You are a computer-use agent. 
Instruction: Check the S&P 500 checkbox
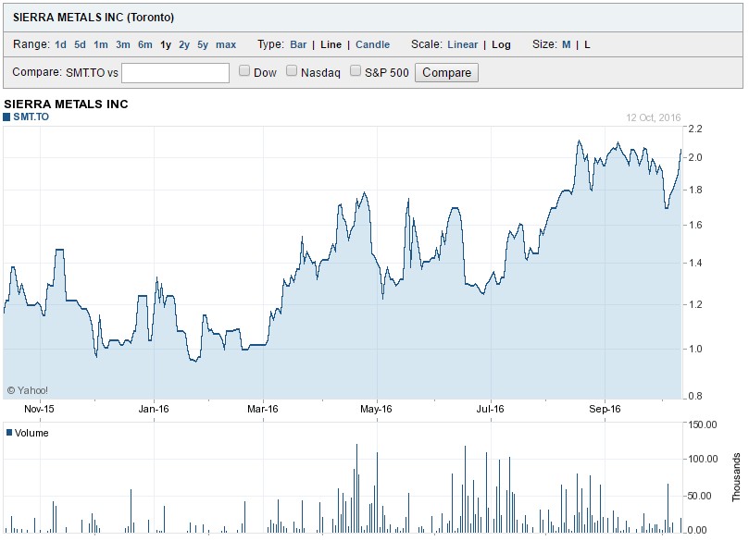356,71
